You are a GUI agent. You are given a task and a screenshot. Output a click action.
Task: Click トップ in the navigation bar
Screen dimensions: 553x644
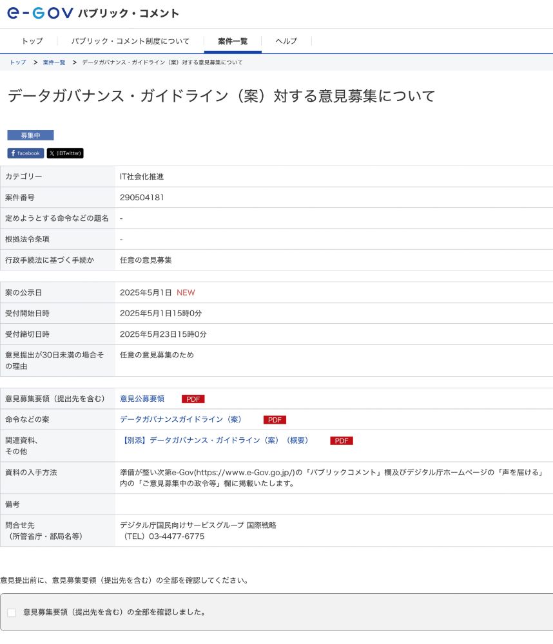[32, 41]
